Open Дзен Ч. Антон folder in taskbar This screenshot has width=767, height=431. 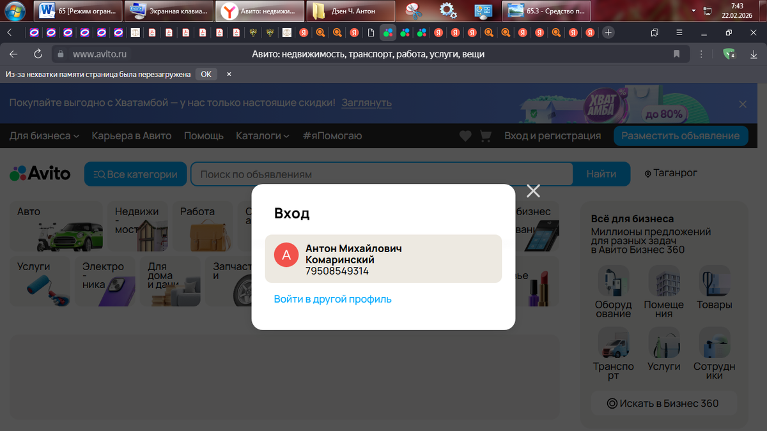(350, 11)
